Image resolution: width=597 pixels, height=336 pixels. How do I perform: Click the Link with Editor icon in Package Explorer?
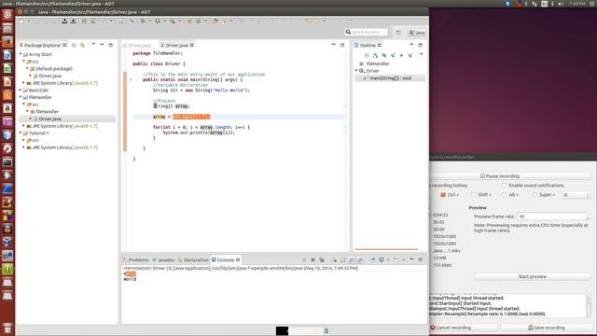click(x=82, y=45)
